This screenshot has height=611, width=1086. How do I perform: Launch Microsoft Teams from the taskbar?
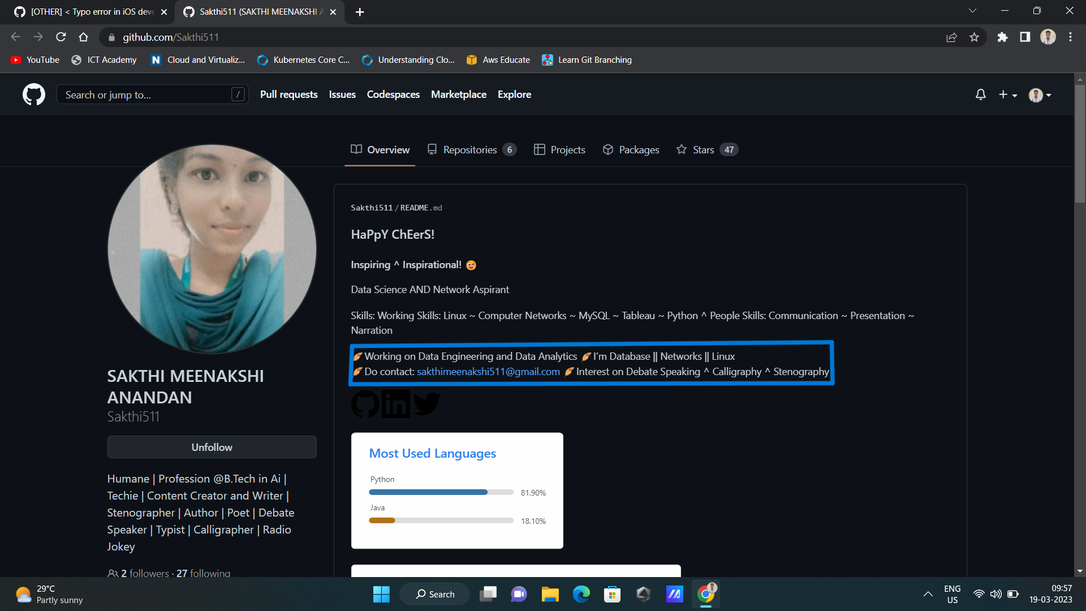point(519,594)
